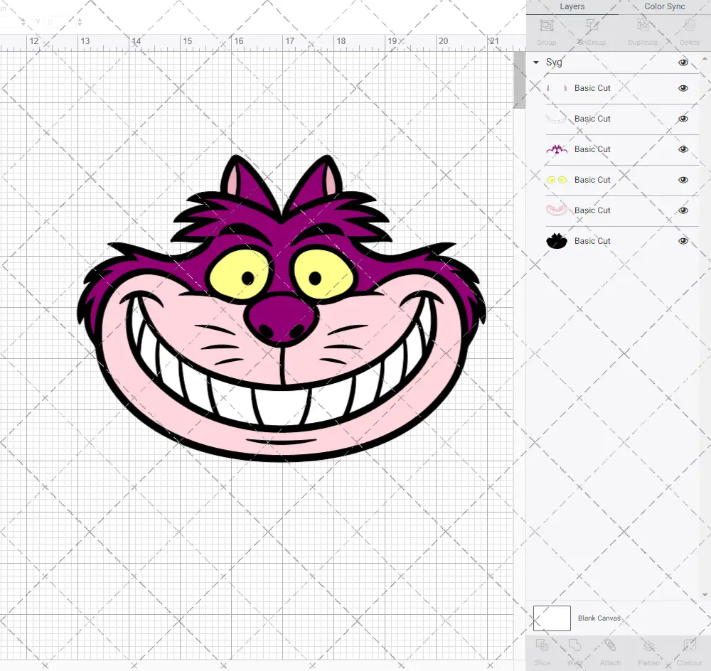
Task: Select the black silhouette layer thumbnail
Action: [557, 241]
